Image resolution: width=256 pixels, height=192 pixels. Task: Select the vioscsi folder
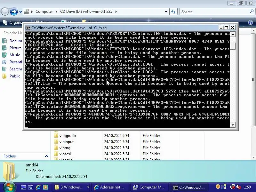(65, 154)
